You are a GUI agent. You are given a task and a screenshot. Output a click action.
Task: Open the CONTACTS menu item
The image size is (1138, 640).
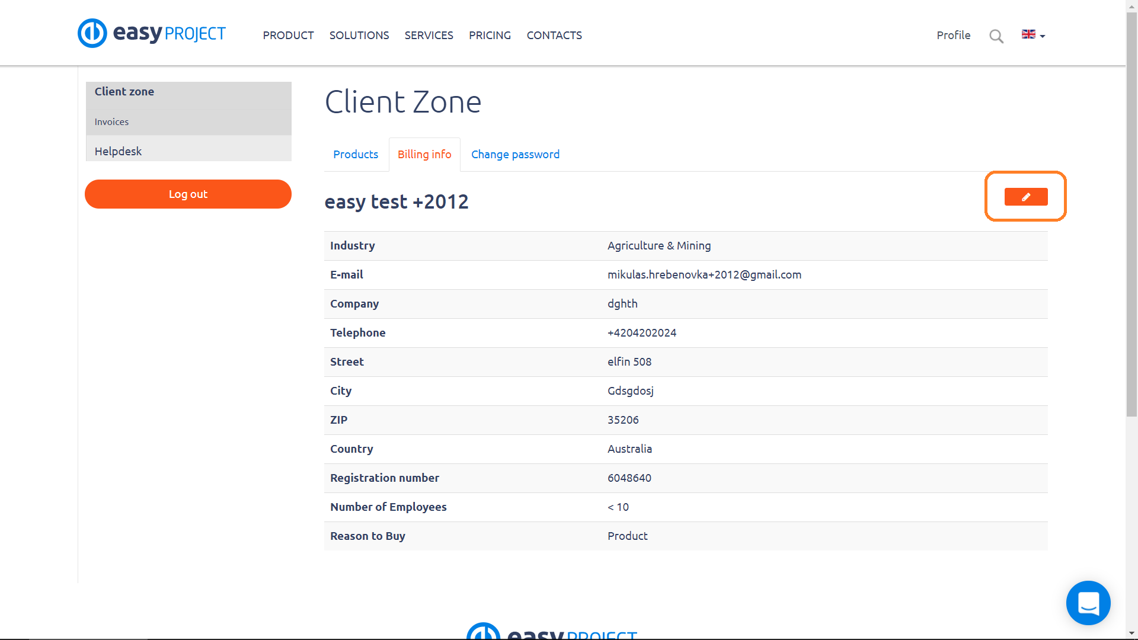point(554,36)
